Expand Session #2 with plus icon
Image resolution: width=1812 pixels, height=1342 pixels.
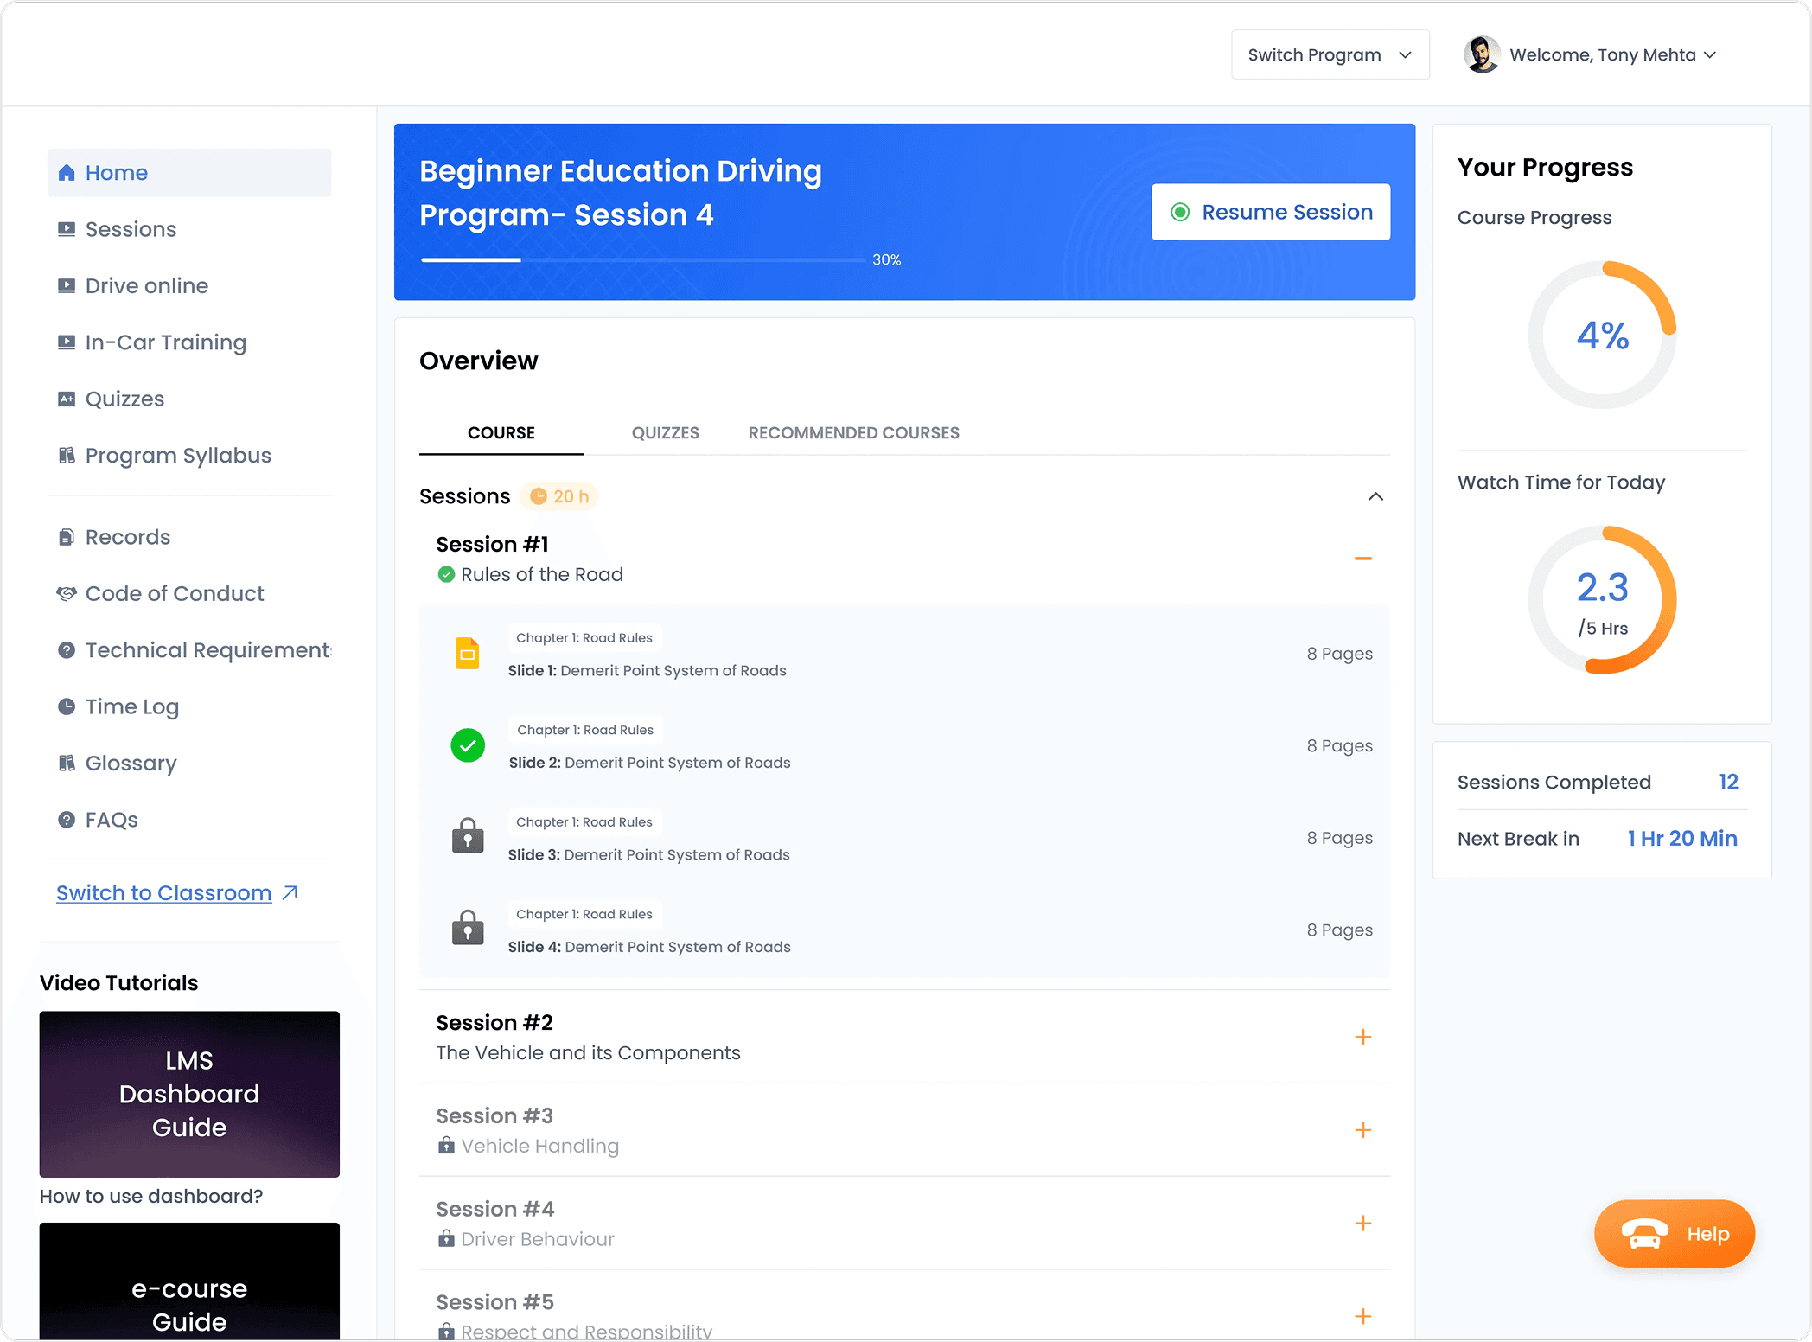point(1362,1037)
